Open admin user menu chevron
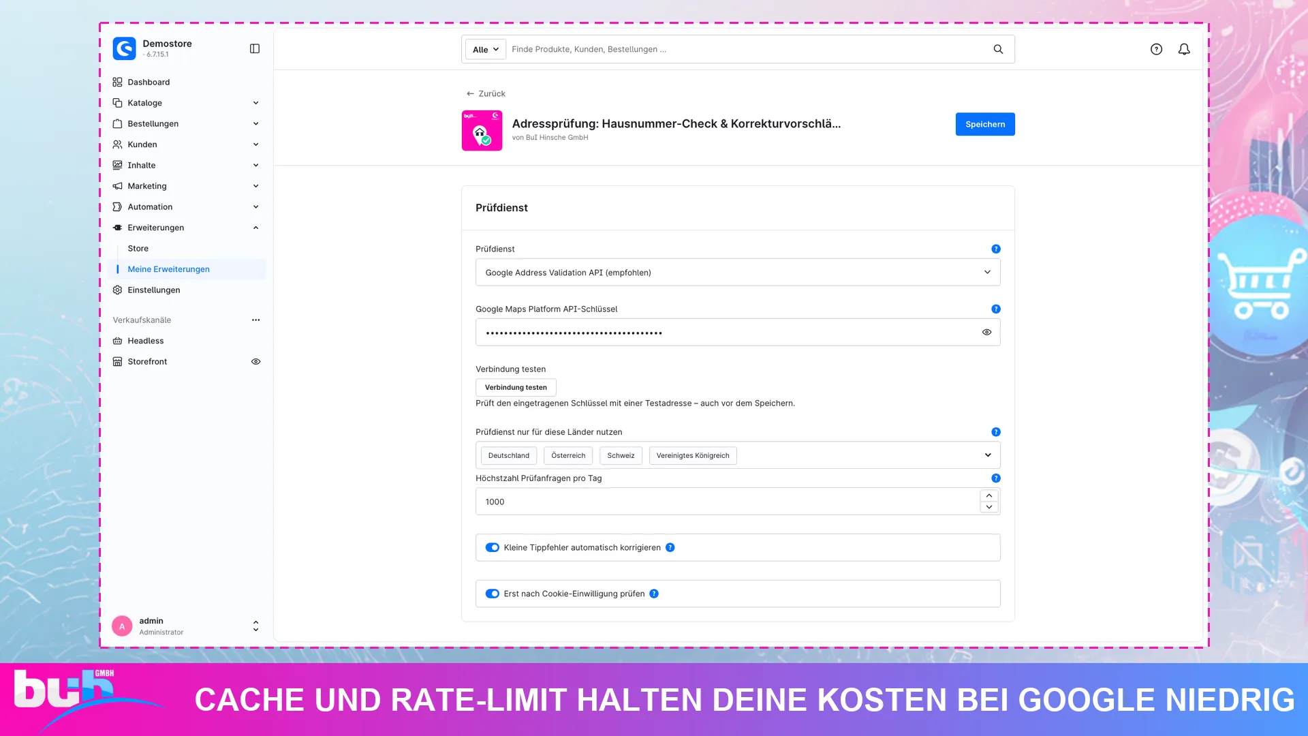Viewport: 1308px width, 736px height. [255, 626]
